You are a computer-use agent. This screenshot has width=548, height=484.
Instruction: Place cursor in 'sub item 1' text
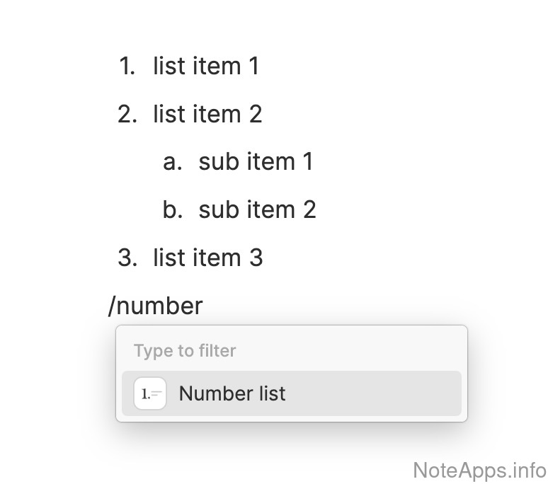coord(256,162)
